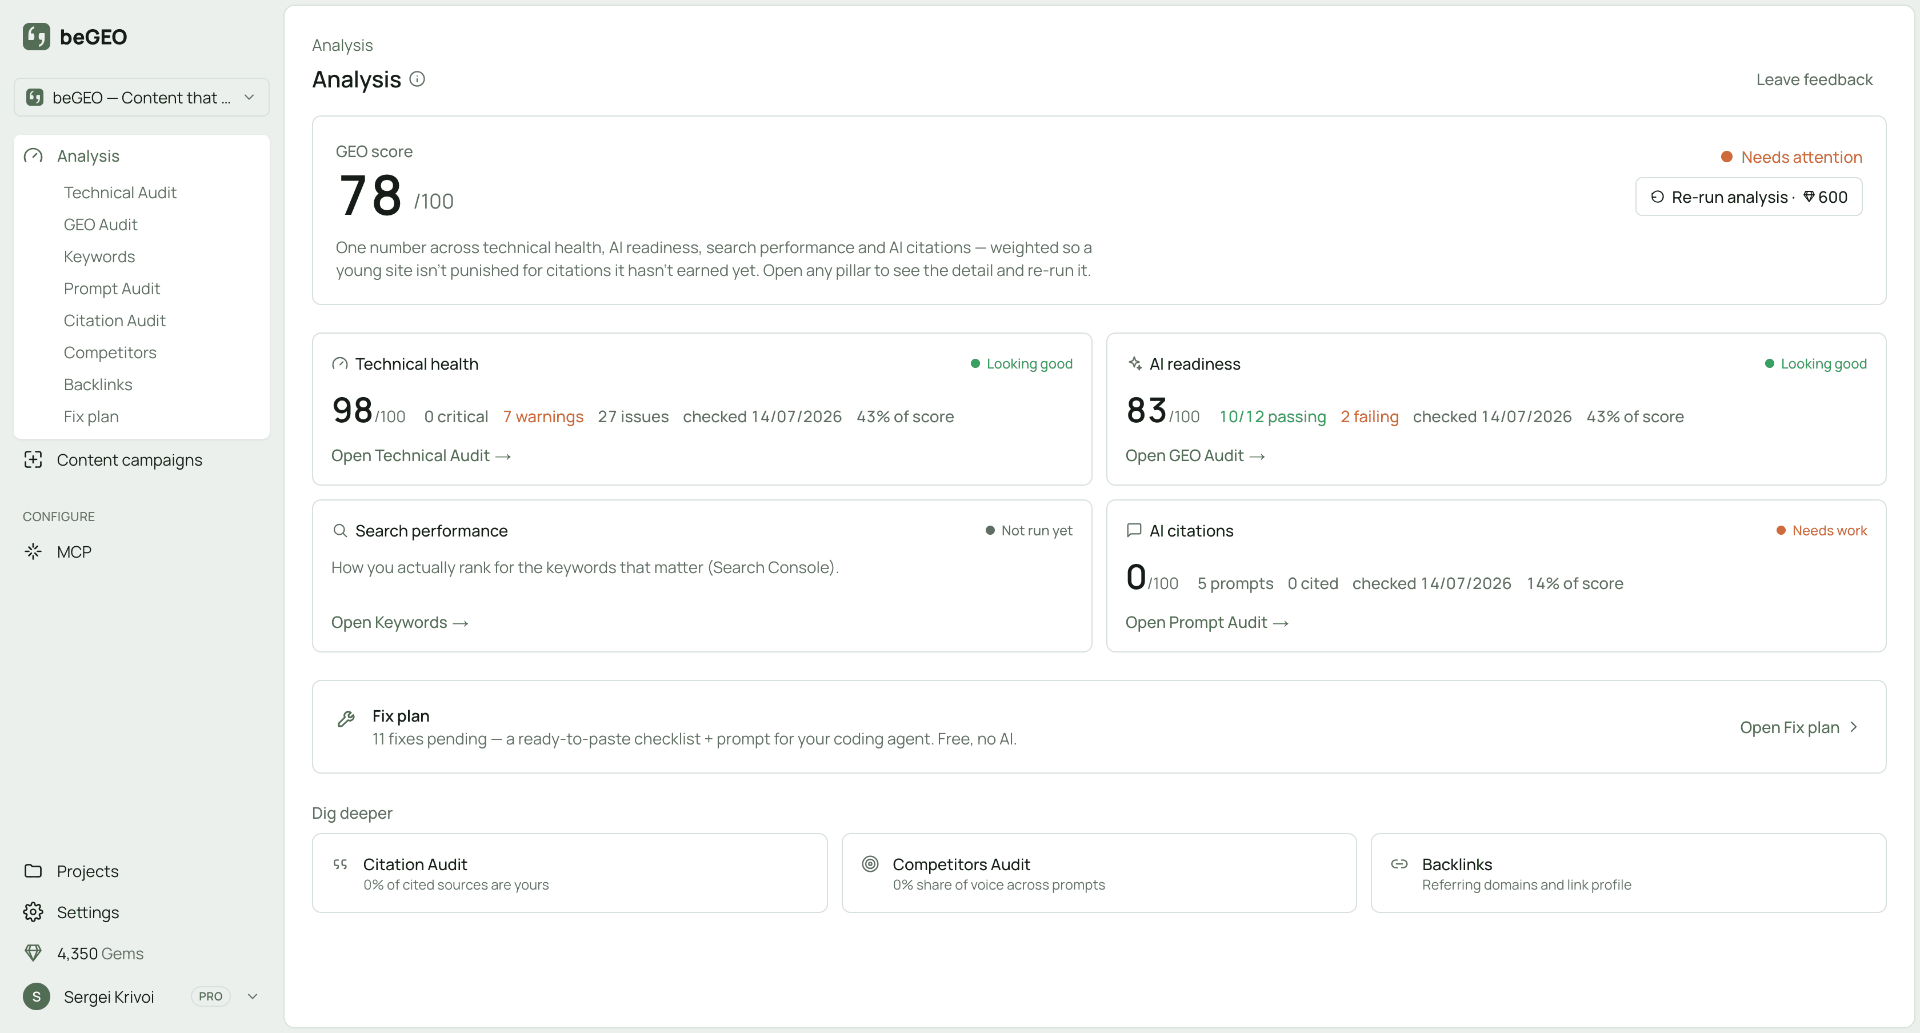Image resolution: width=1920 pixels, height=1033 pixels.
Task: Go to Prompt Audit in sidebar
Action: pos(112,289)
